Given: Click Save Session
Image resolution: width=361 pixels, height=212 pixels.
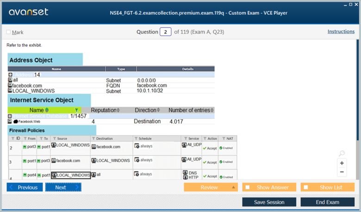Looking at the screenshot, I should [x=269, y=202].
